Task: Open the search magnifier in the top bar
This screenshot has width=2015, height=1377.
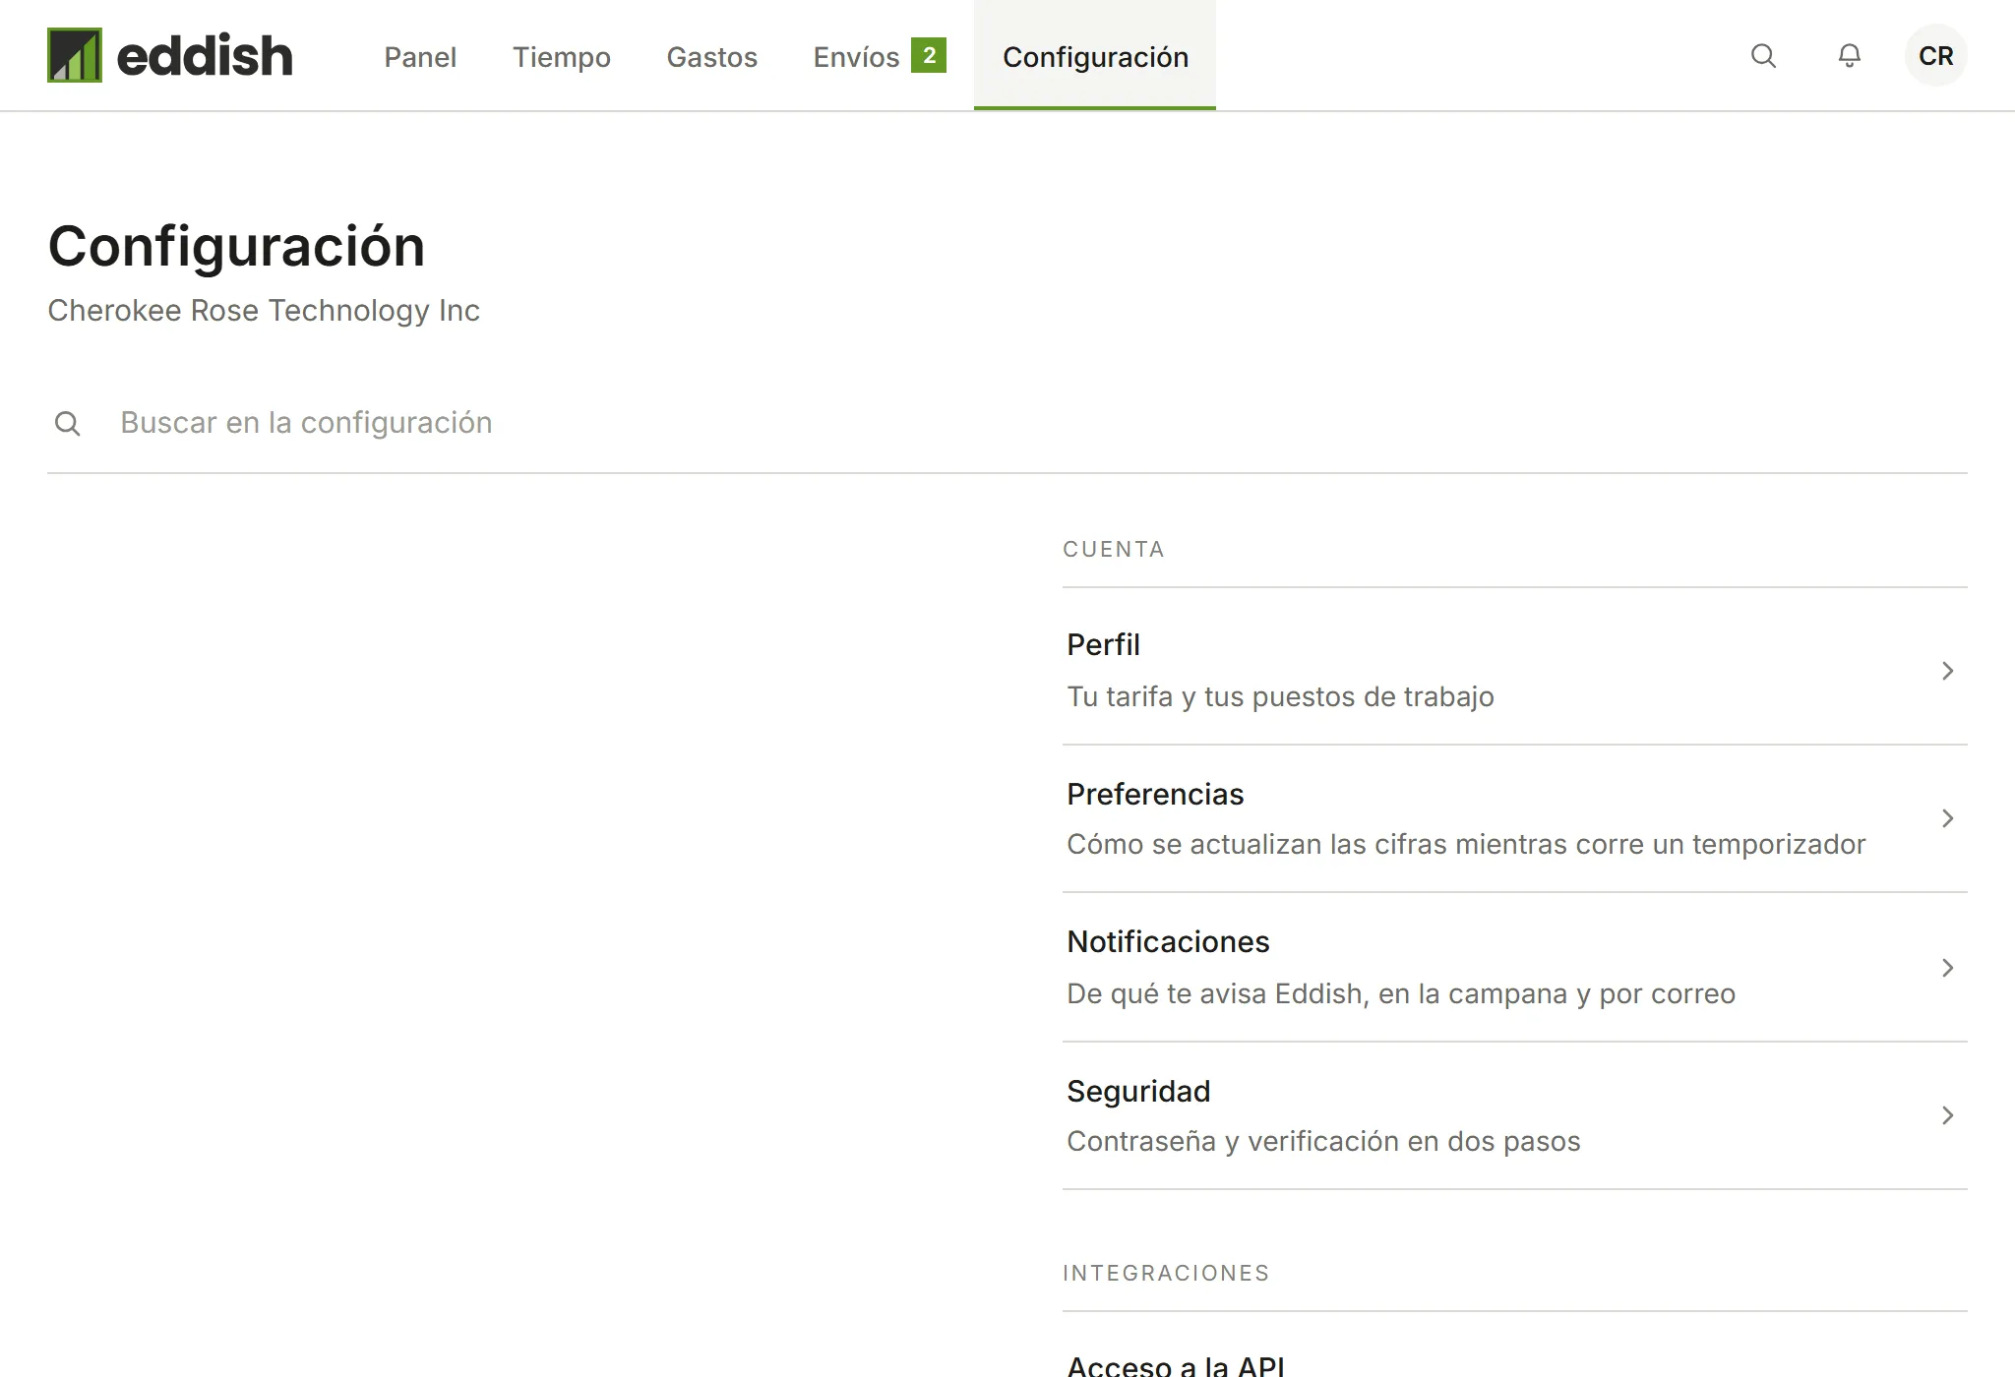Action: point(1763,56)
